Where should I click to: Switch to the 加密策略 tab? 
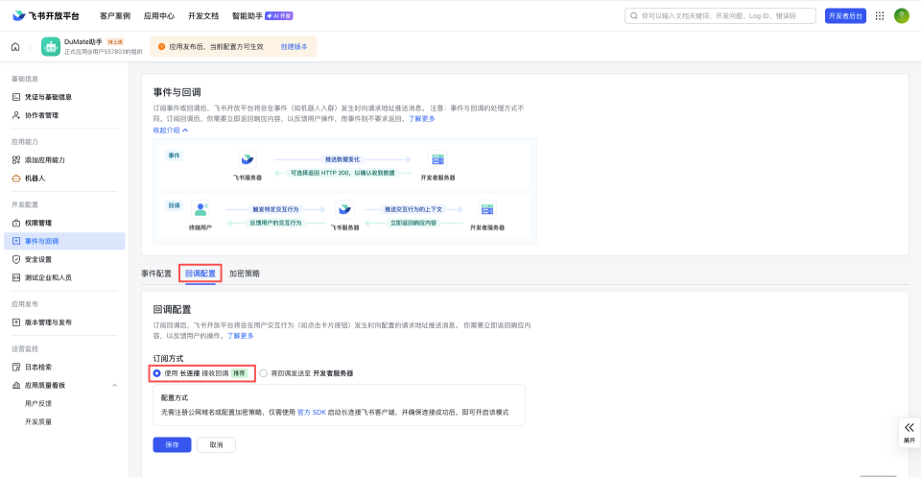pos(244,274)
